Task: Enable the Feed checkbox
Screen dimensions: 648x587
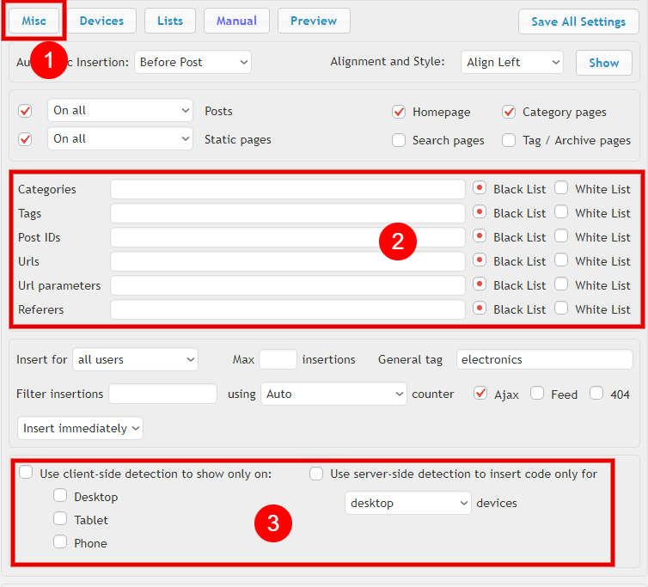Action: pyautogui.click(x=537, y=393)
